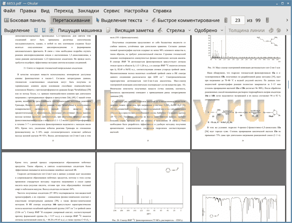Toggle Быстрое комментирование toolbar
This screenshot has width=292, height=223.
point(186,20)
